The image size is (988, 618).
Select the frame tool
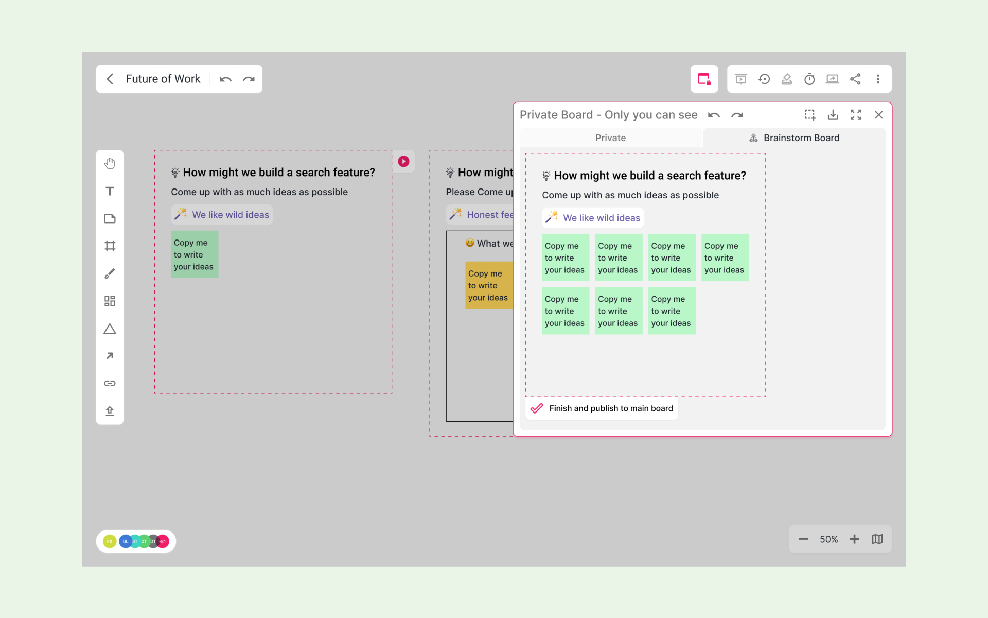coord(110,246)
